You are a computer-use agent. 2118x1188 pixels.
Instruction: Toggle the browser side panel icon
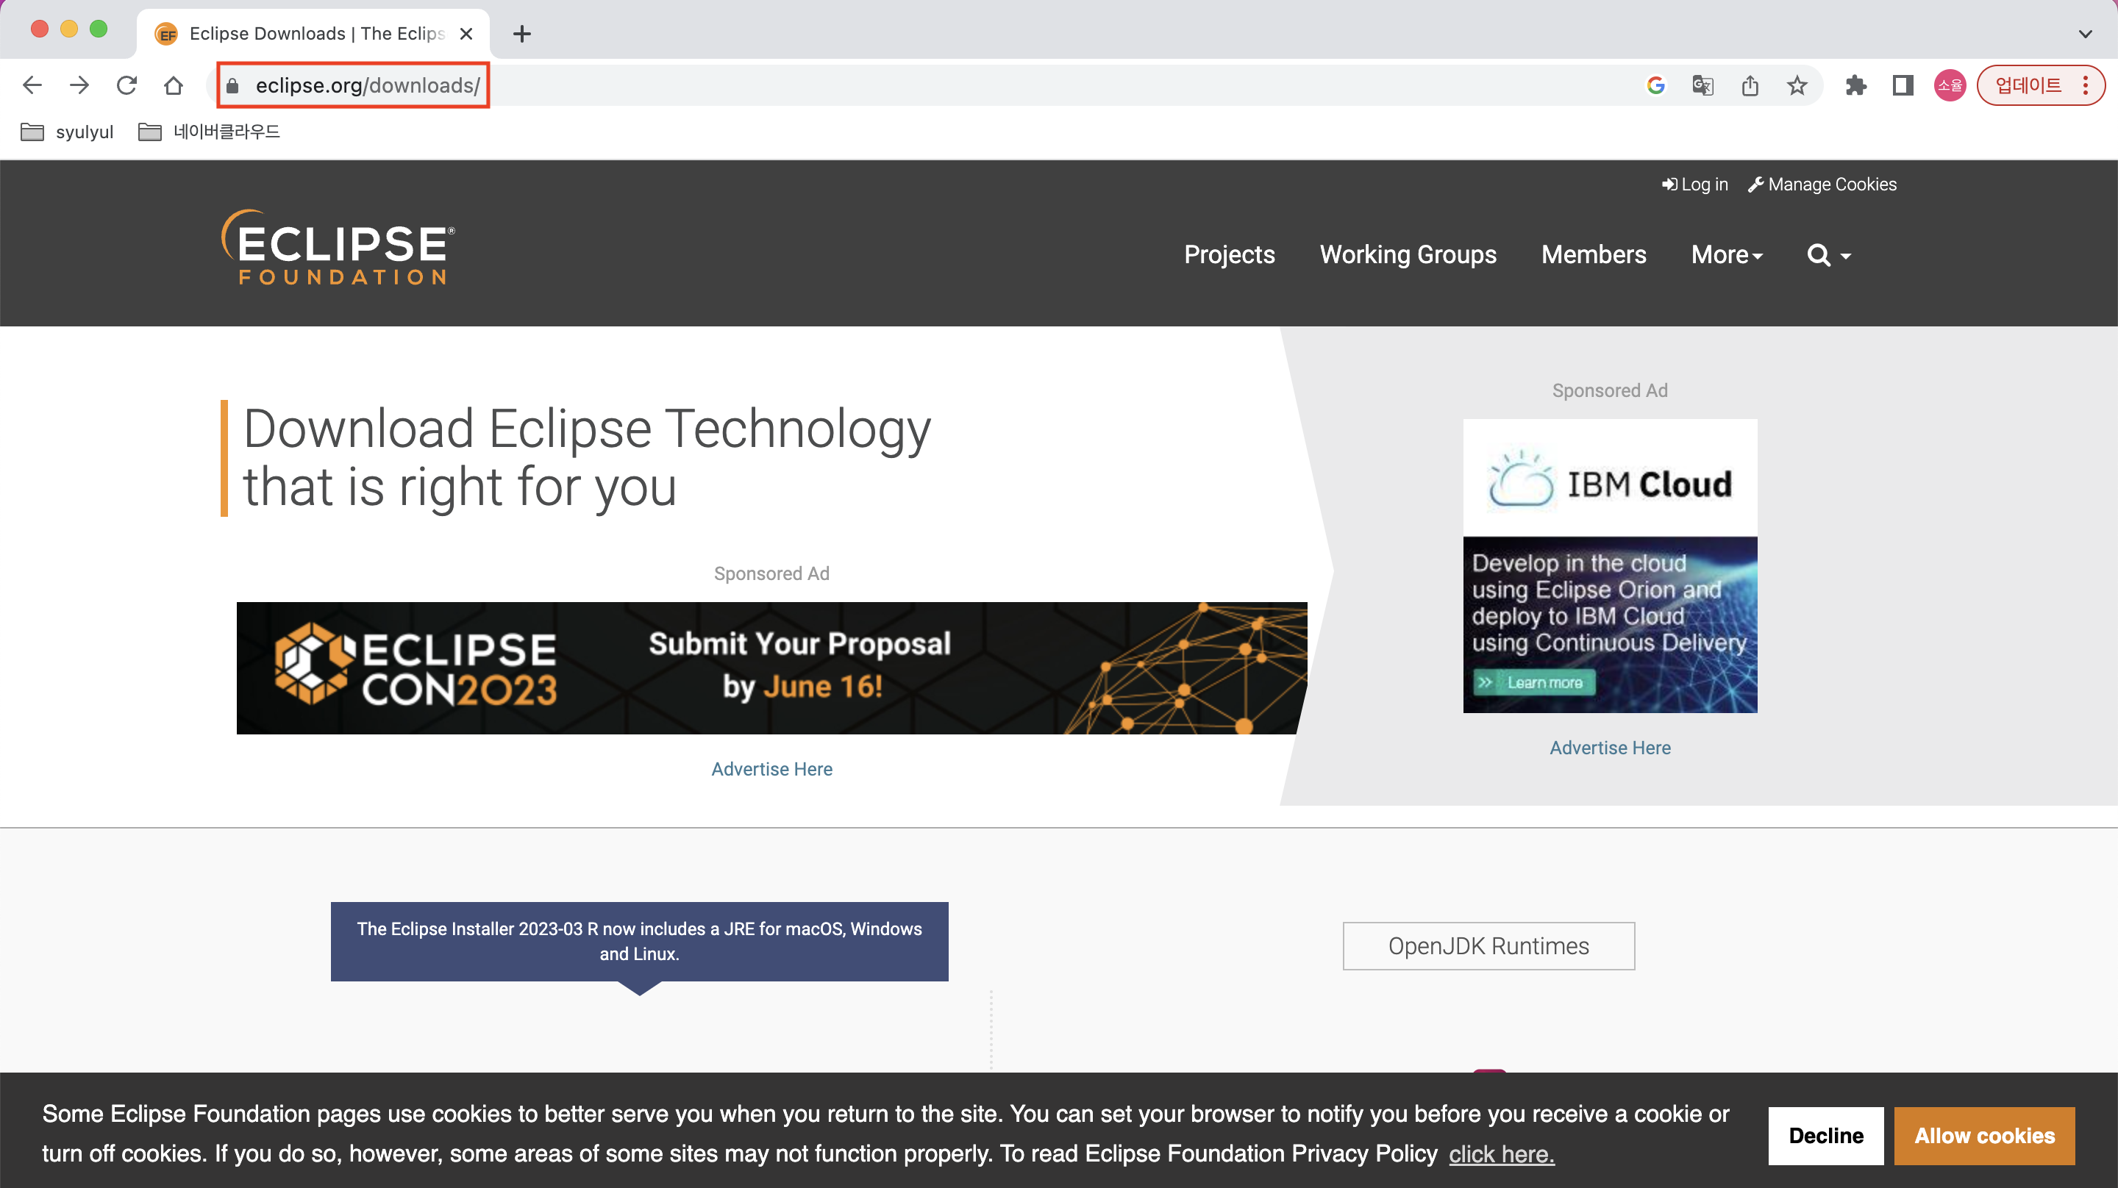point(1903,85)
